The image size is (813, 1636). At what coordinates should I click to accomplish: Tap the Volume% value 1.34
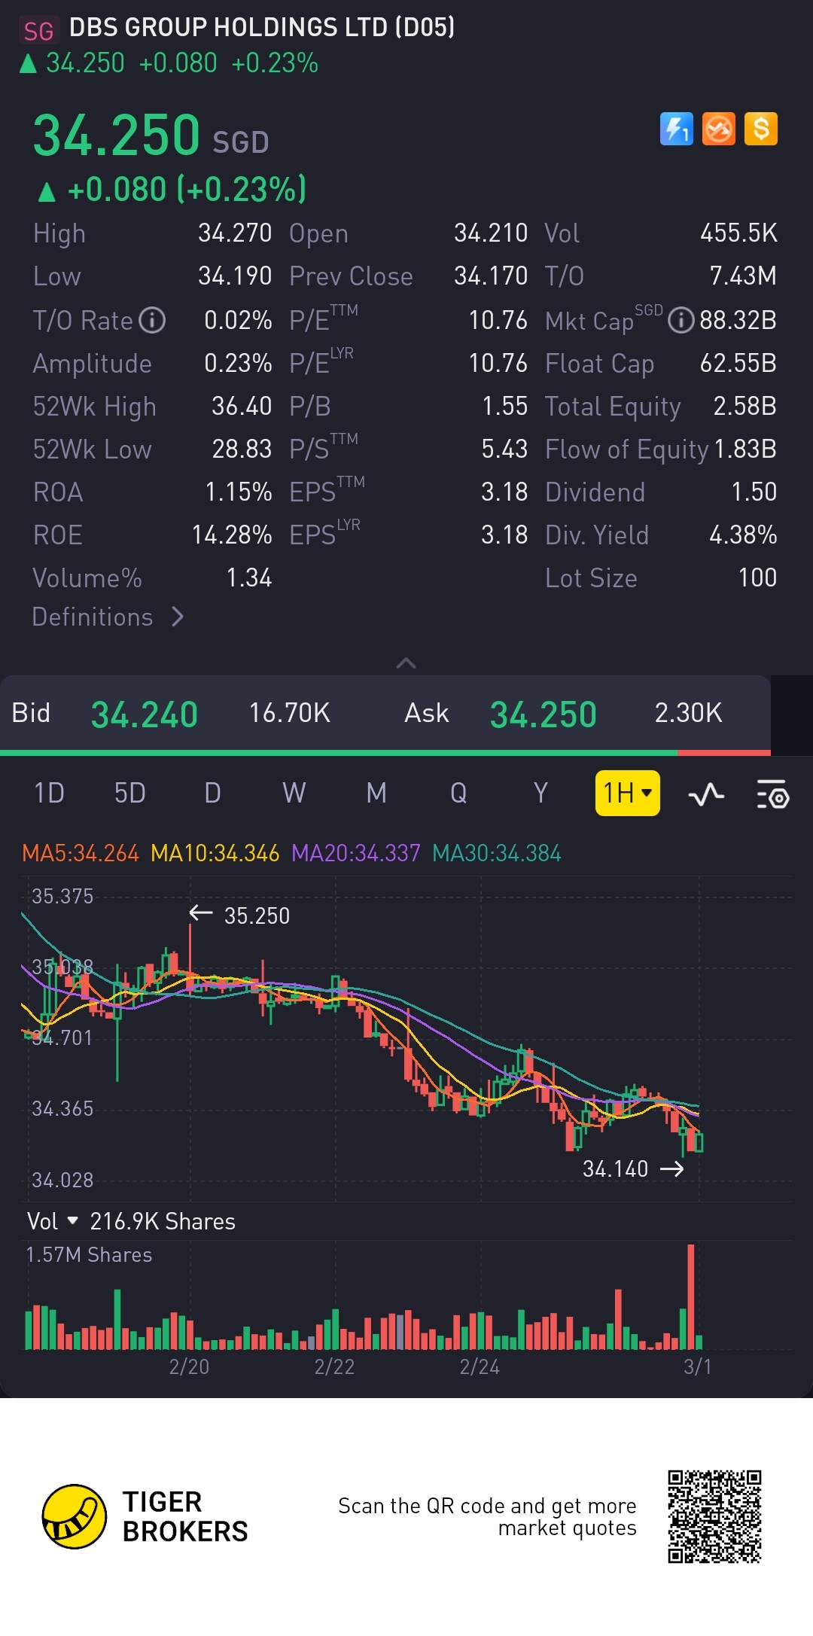pyautogui.click(x=249, y=578)
